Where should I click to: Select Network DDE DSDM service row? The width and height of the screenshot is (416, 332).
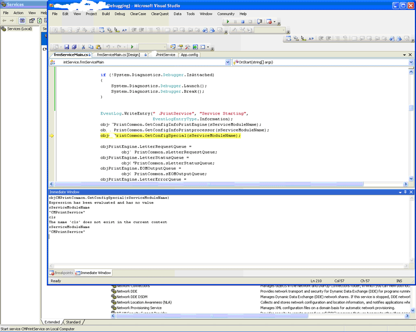coord(132,297)
